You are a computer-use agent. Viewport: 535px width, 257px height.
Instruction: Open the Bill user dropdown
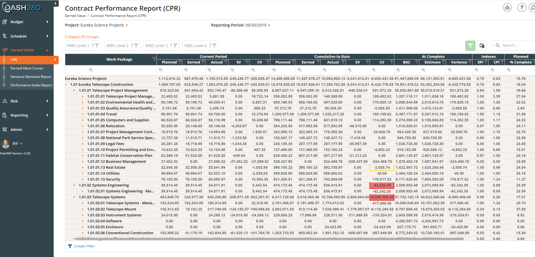point(18,143)
